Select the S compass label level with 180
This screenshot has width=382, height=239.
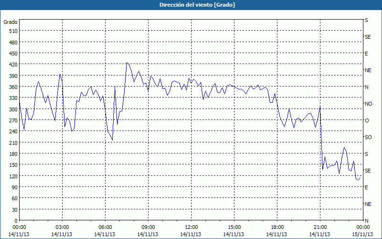(366, 154)
